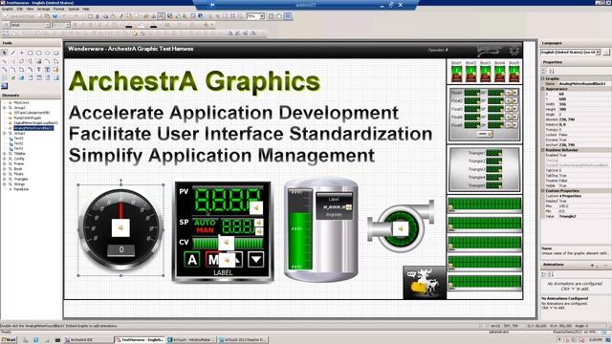Click the Bool1 indicator light

pyautogui.click(x=456, y=75)
